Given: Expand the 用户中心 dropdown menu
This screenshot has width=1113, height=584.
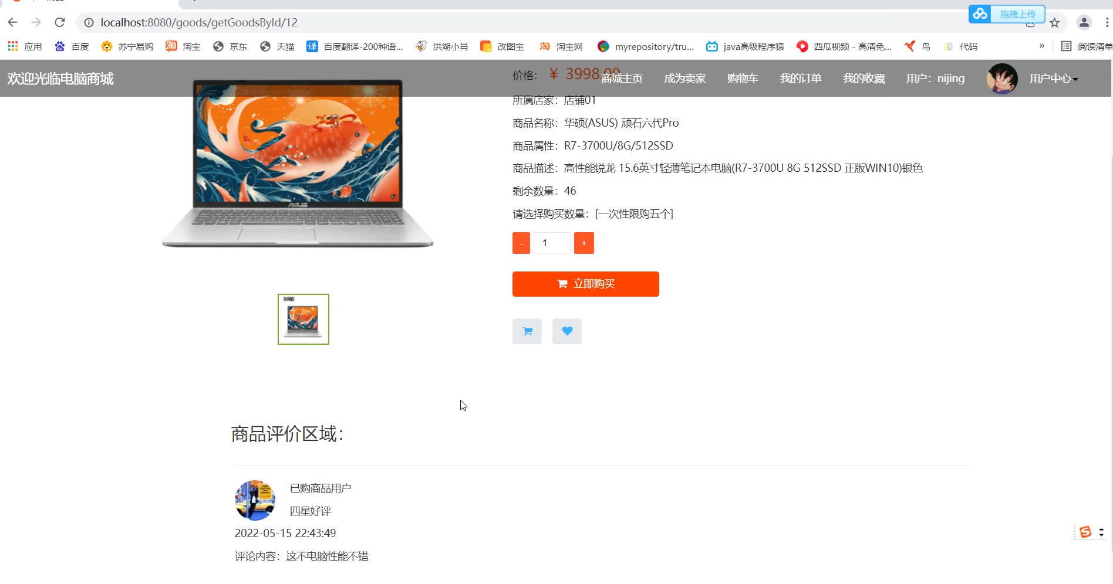Looking at the screenshot, I should [x=1053, y=79].
